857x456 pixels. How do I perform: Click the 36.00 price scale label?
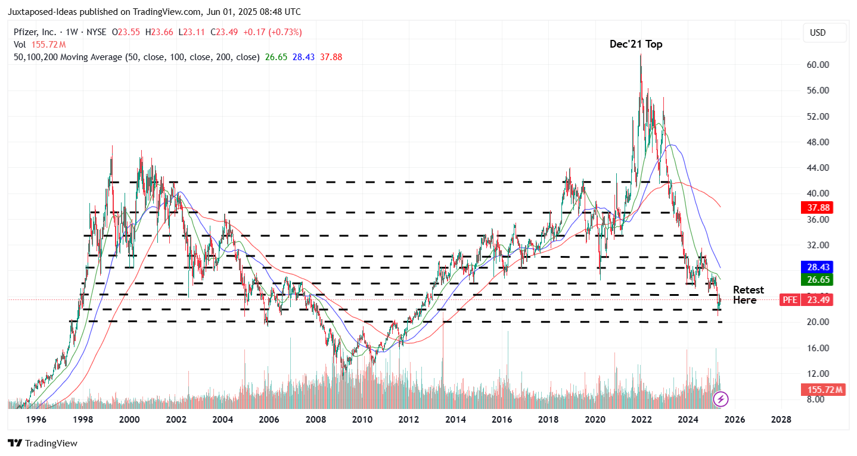point(819,219)
